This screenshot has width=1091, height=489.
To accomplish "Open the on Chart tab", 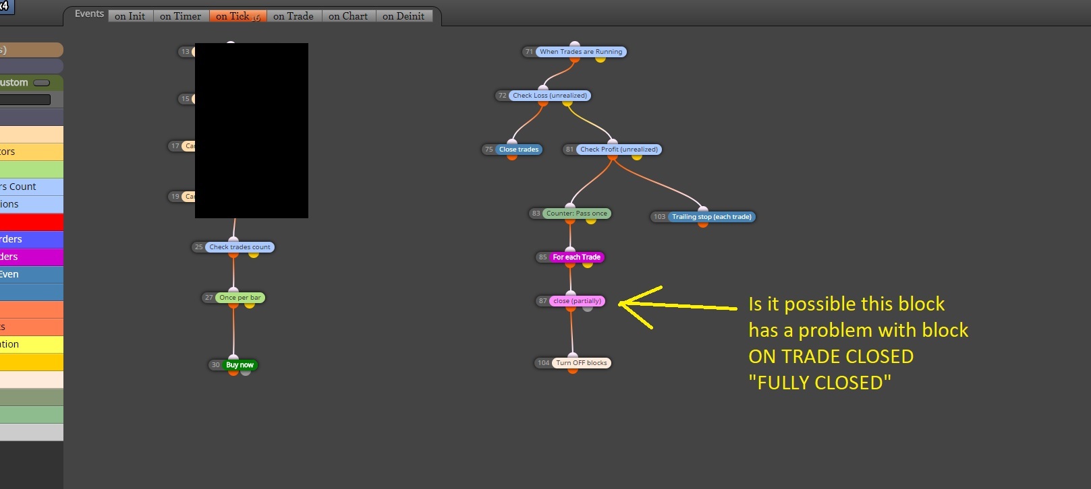I will [x=348, y=16].
